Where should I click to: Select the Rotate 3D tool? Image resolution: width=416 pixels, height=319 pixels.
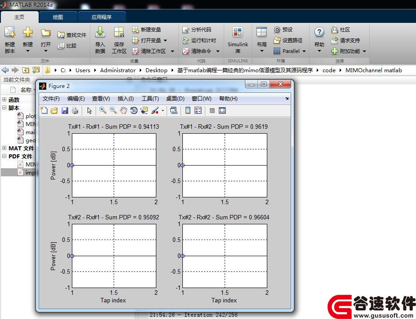point(134,110)
